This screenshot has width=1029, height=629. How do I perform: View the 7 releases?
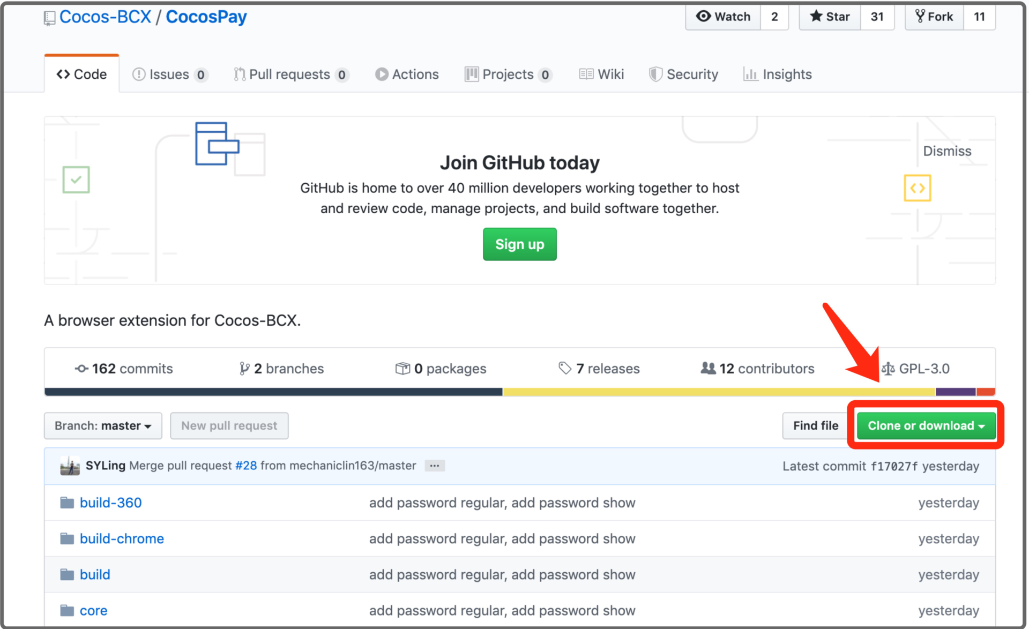click(x=599, y=369)
